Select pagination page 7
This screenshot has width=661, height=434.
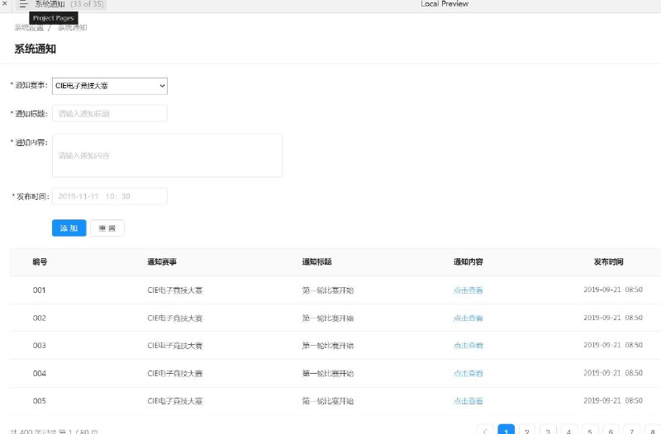[631, 431]
